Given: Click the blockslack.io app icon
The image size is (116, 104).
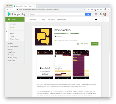Looking at the screenshot, I should tap(43, 37).
